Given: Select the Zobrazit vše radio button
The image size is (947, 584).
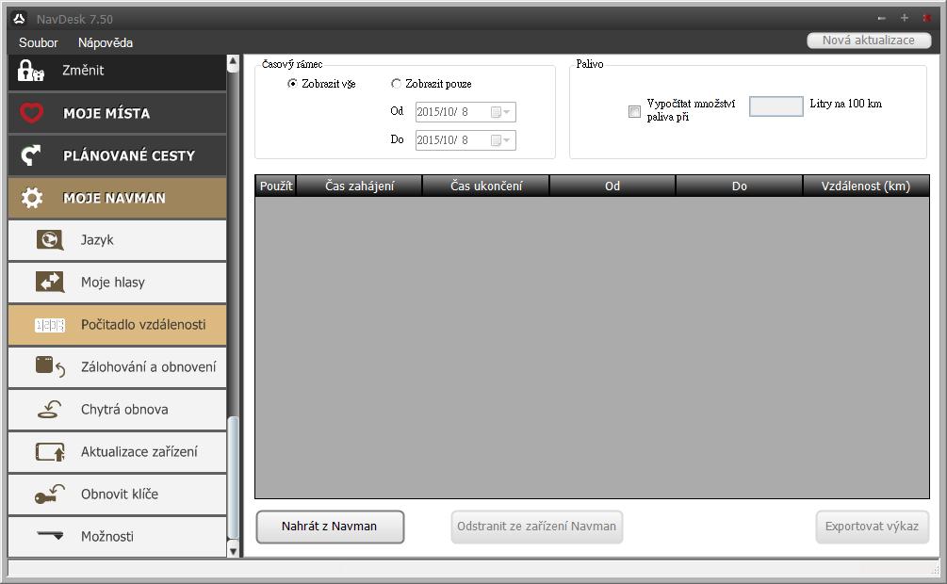Looking at the screenshot, I should tap(292, 83).
